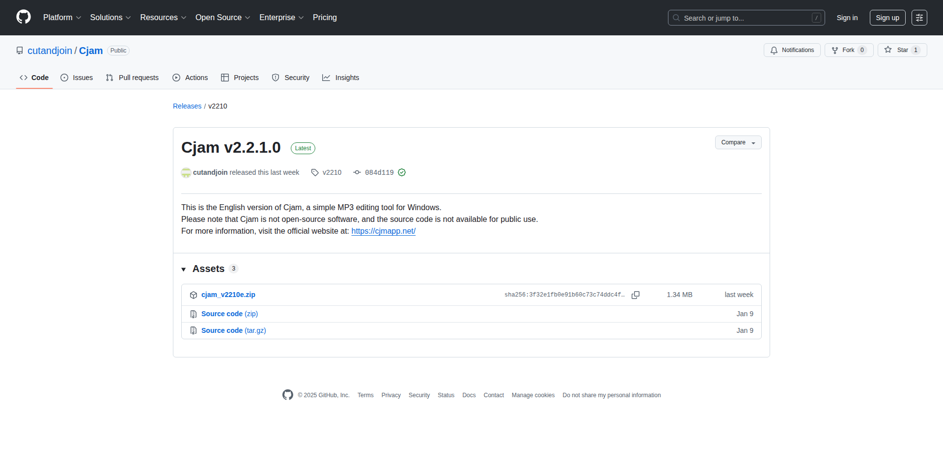Open the footer Contact link
The height and width of the screenshot is (462, 943).
click(x=494, y=395)
